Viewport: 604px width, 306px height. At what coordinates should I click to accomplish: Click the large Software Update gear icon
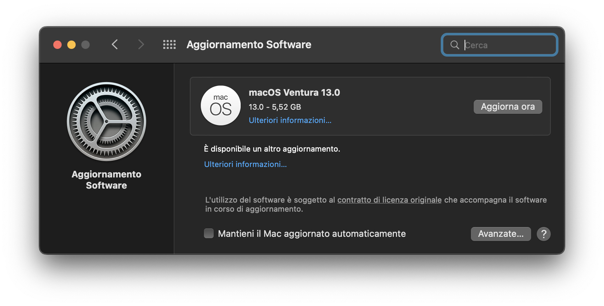[107, 122]
